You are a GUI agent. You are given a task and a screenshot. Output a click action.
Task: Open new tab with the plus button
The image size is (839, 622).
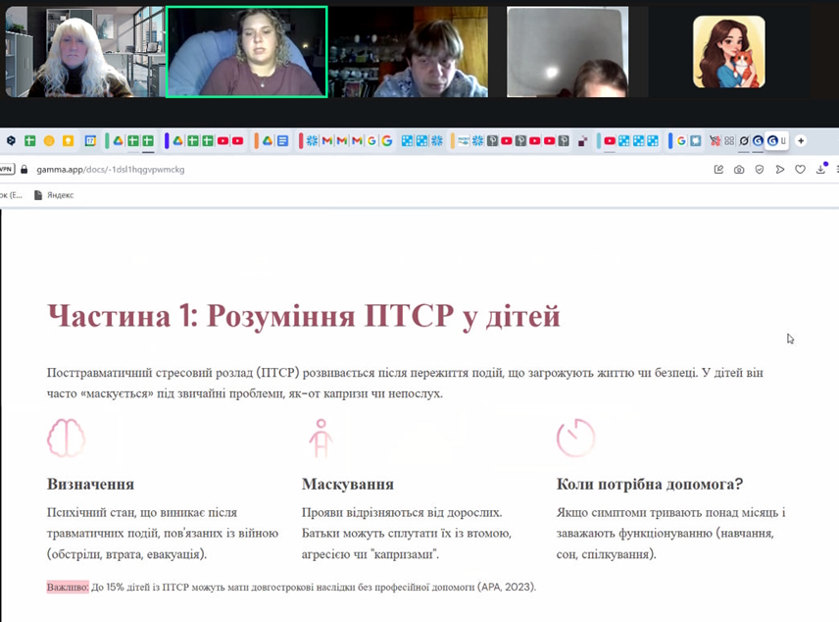coord(801,141)
